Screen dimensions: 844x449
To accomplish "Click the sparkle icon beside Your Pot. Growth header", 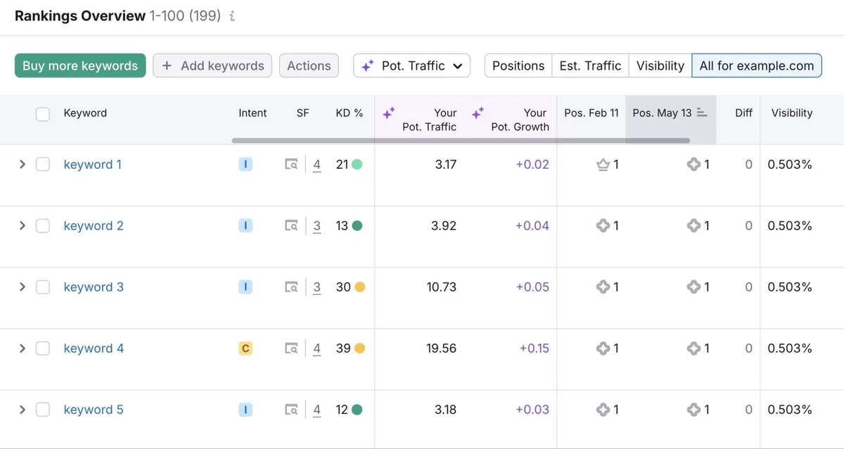I will coord(478,113).
